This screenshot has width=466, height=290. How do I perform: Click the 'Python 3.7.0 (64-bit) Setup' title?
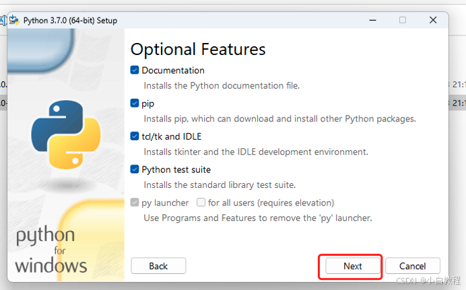pyautogui.click(x=70, y=20)
